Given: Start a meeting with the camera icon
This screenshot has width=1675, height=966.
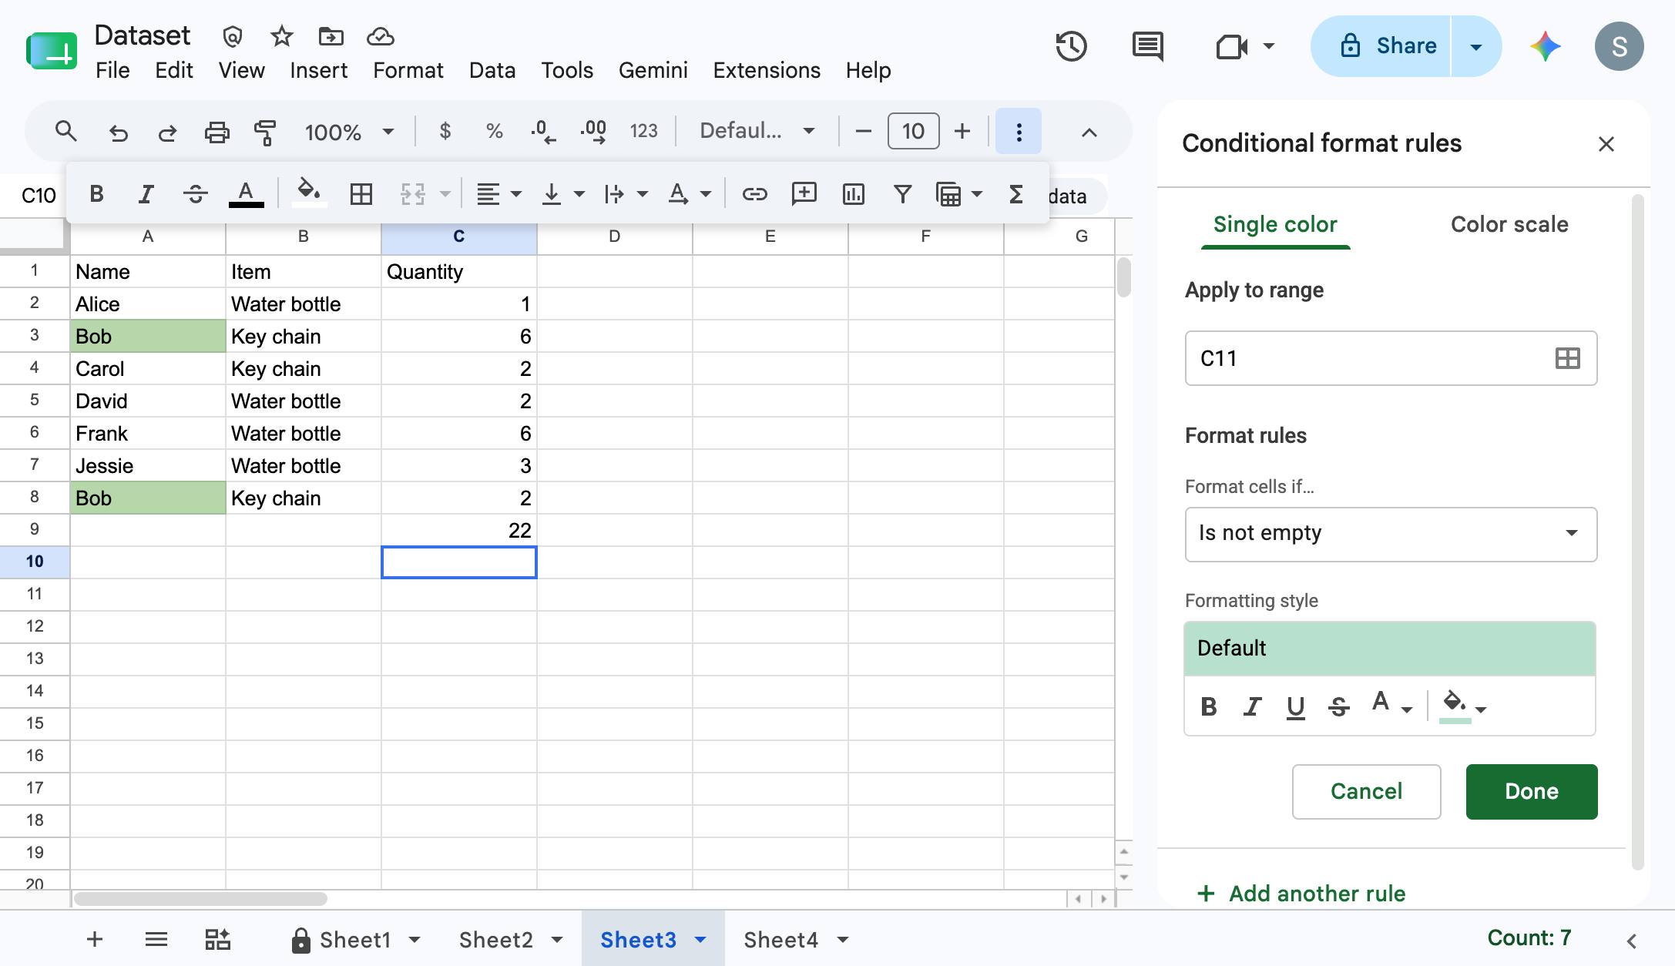Looking at the screenshot, I should [x=1233, y=47].
